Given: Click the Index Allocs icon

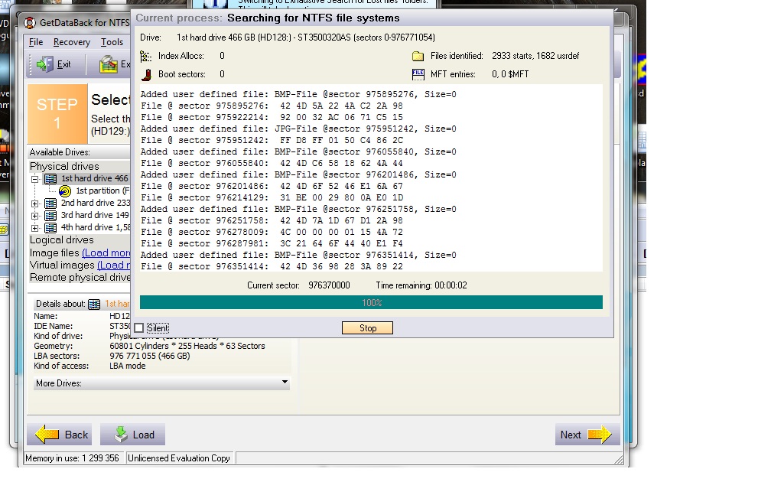Looking at the screenshot, I should point(146,56).
